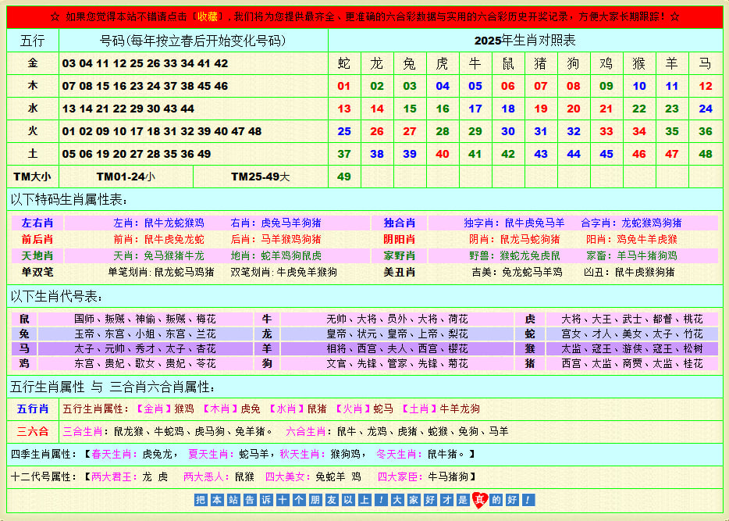Click the 2025年生肖对照表 header
Screen dimensions: 729x521
[525, 40]
